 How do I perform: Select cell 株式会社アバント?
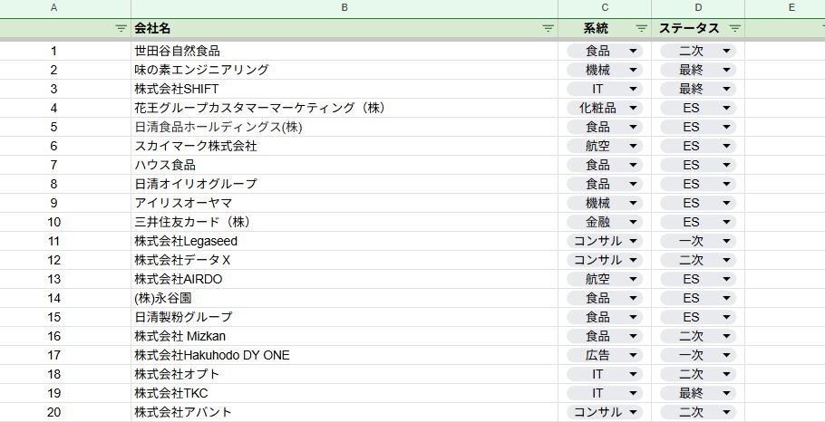345,412
